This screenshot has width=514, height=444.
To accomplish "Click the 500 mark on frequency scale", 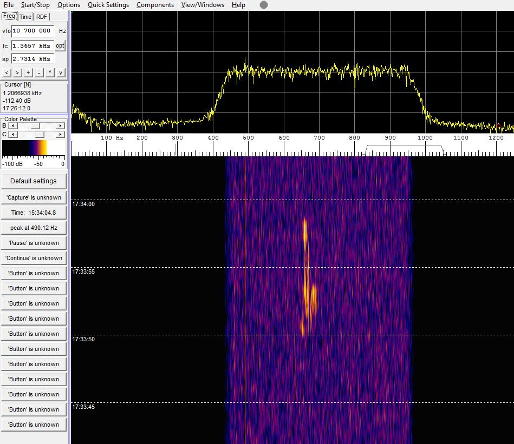I will [x=248, y=138].
